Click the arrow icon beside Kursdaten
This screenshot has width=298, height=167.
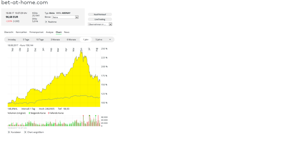point(9,132)
